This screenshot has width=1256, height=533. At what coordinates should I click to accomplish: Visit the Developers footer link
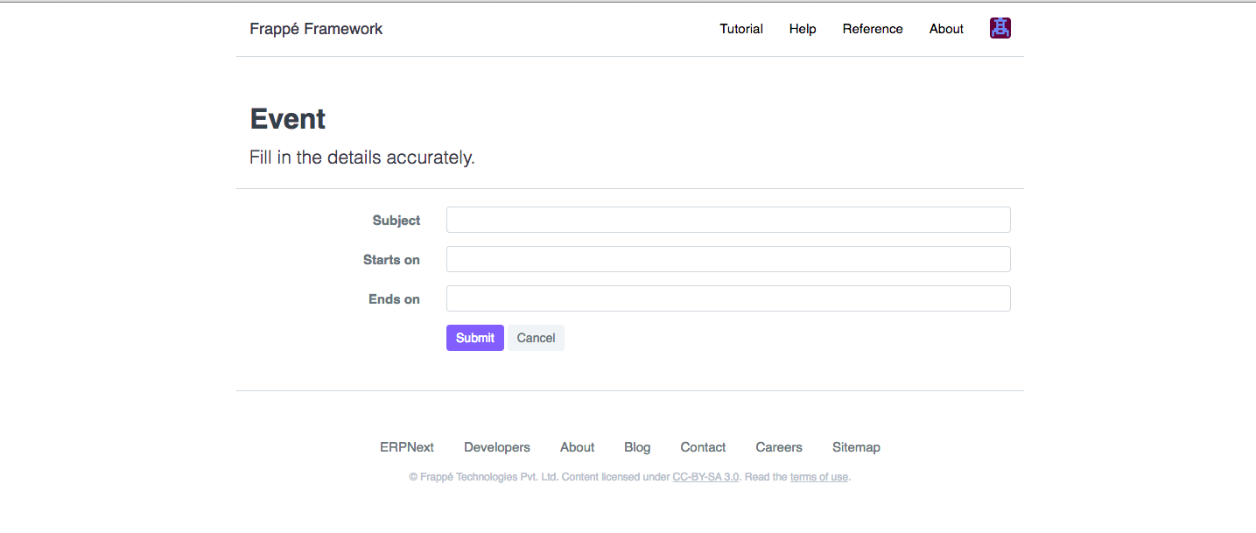(x=496, y=447)
